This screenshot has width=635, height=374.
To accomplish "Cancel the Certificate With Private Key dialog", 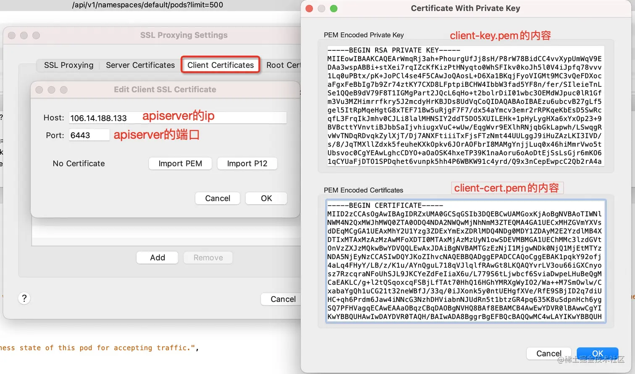I will [x=548, y=353].
